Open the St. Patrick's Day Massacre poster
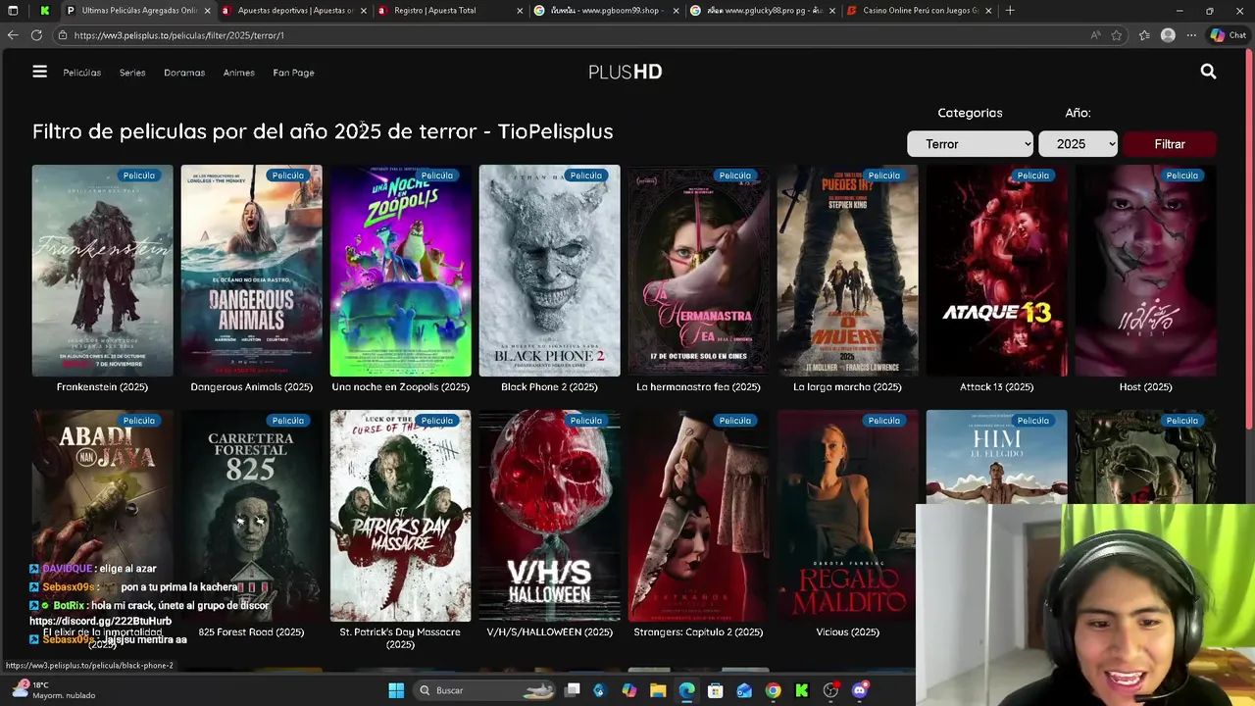The width and height of the screenshot is (1255, 706). (400, 516)
